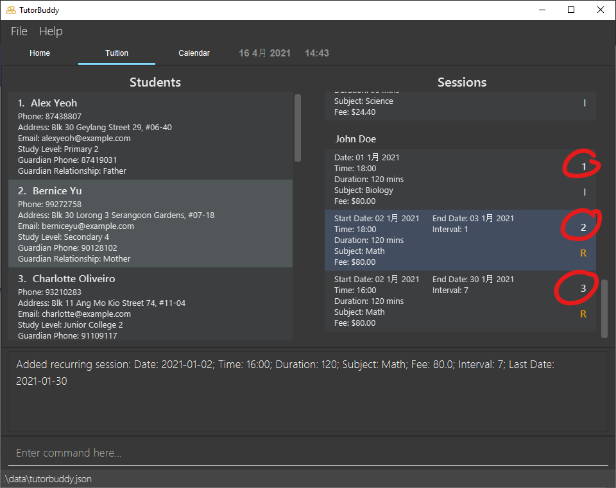Select the Biology session dated 01 1月 2021
This screenshot has width=616, height=488.
(460, 179)
